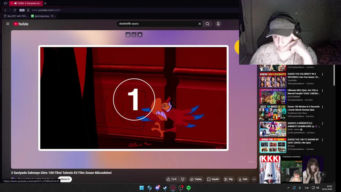Reload the current page
The width and height of the screenshot is (341, 192).
[15, 10]
